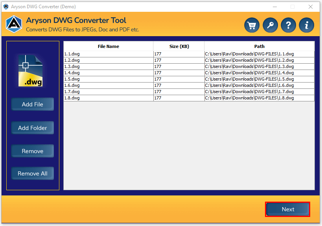Click the size cell 177 for 1.8.dwg

click(179, 98)
